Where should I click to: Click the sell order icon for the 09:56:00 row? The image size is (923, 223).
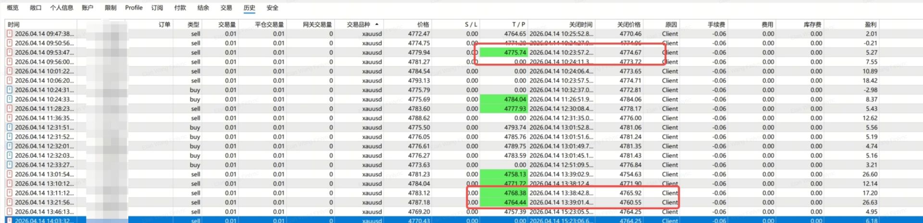[10, 62]
